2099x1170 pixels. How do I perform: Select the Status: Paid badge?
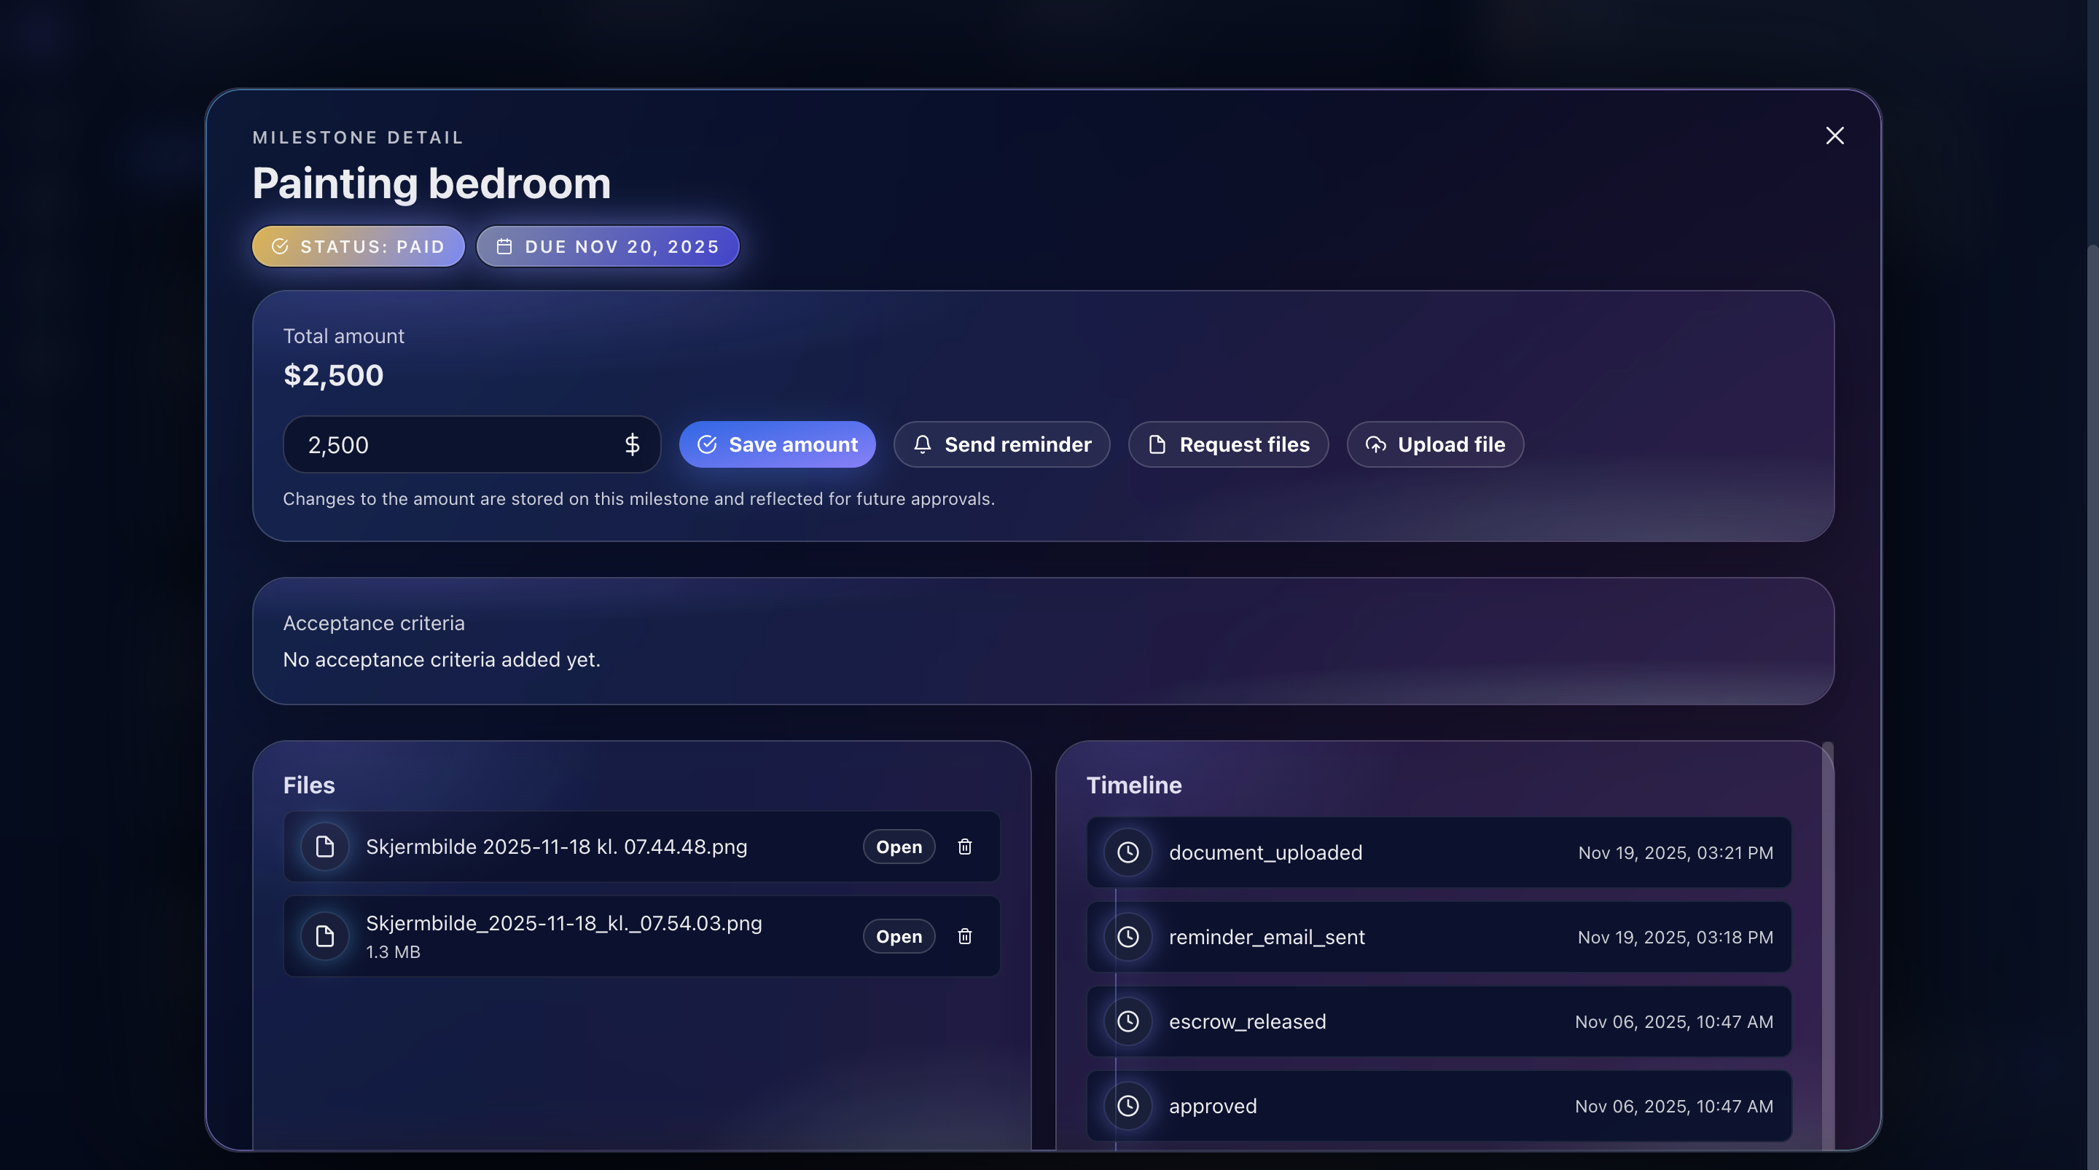(358, 246)
